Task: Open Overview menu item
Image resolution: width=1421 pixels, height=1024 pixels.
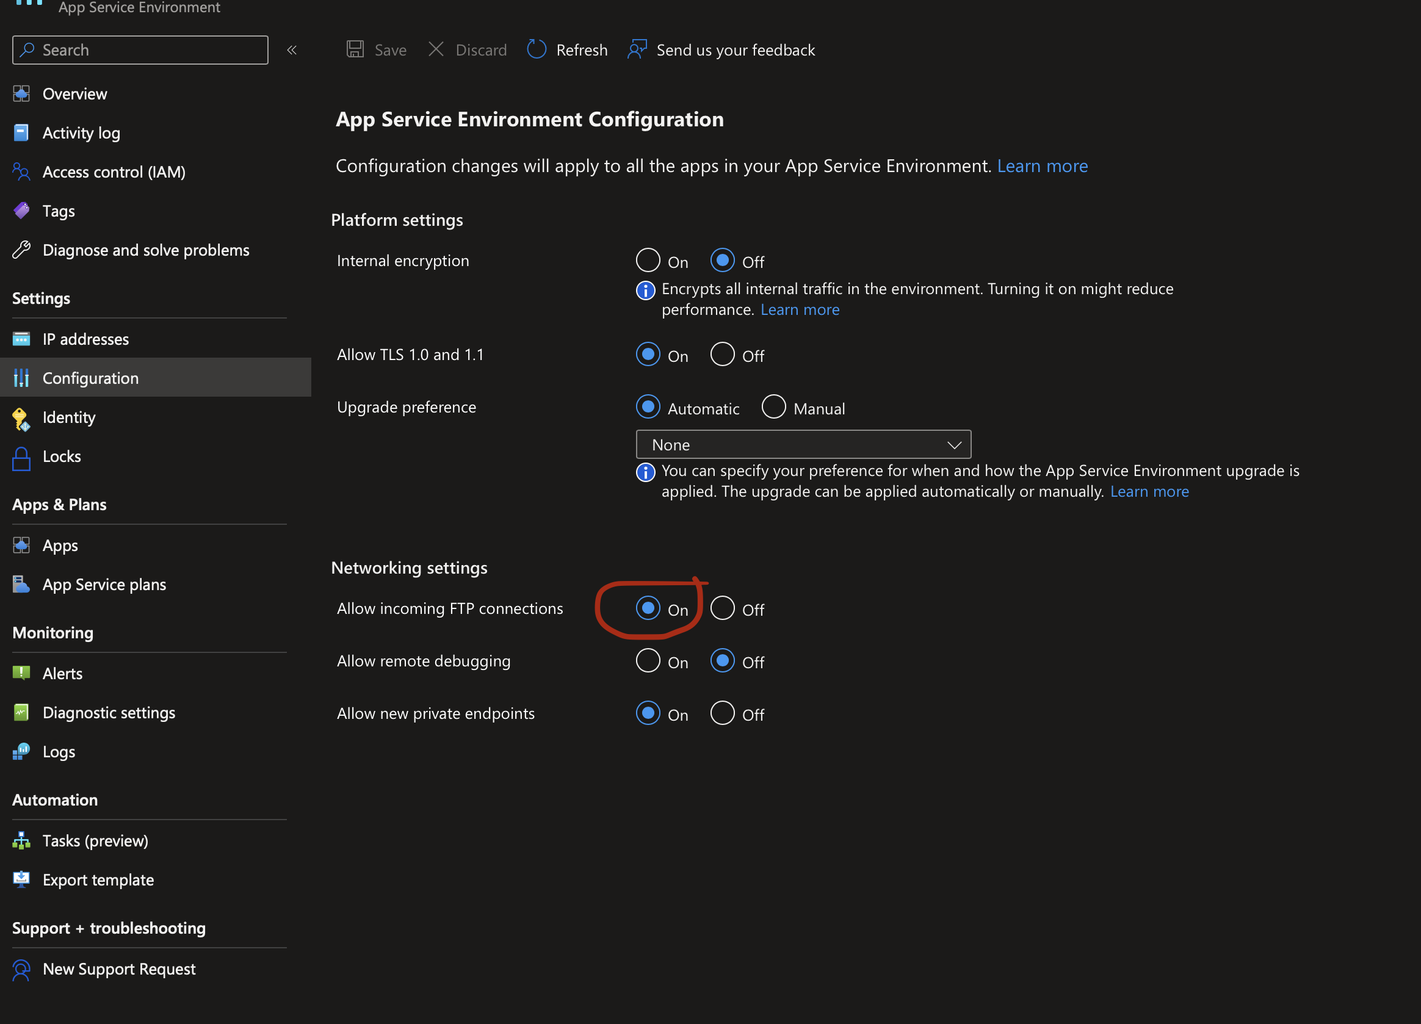Action: [x=74, y=94]
